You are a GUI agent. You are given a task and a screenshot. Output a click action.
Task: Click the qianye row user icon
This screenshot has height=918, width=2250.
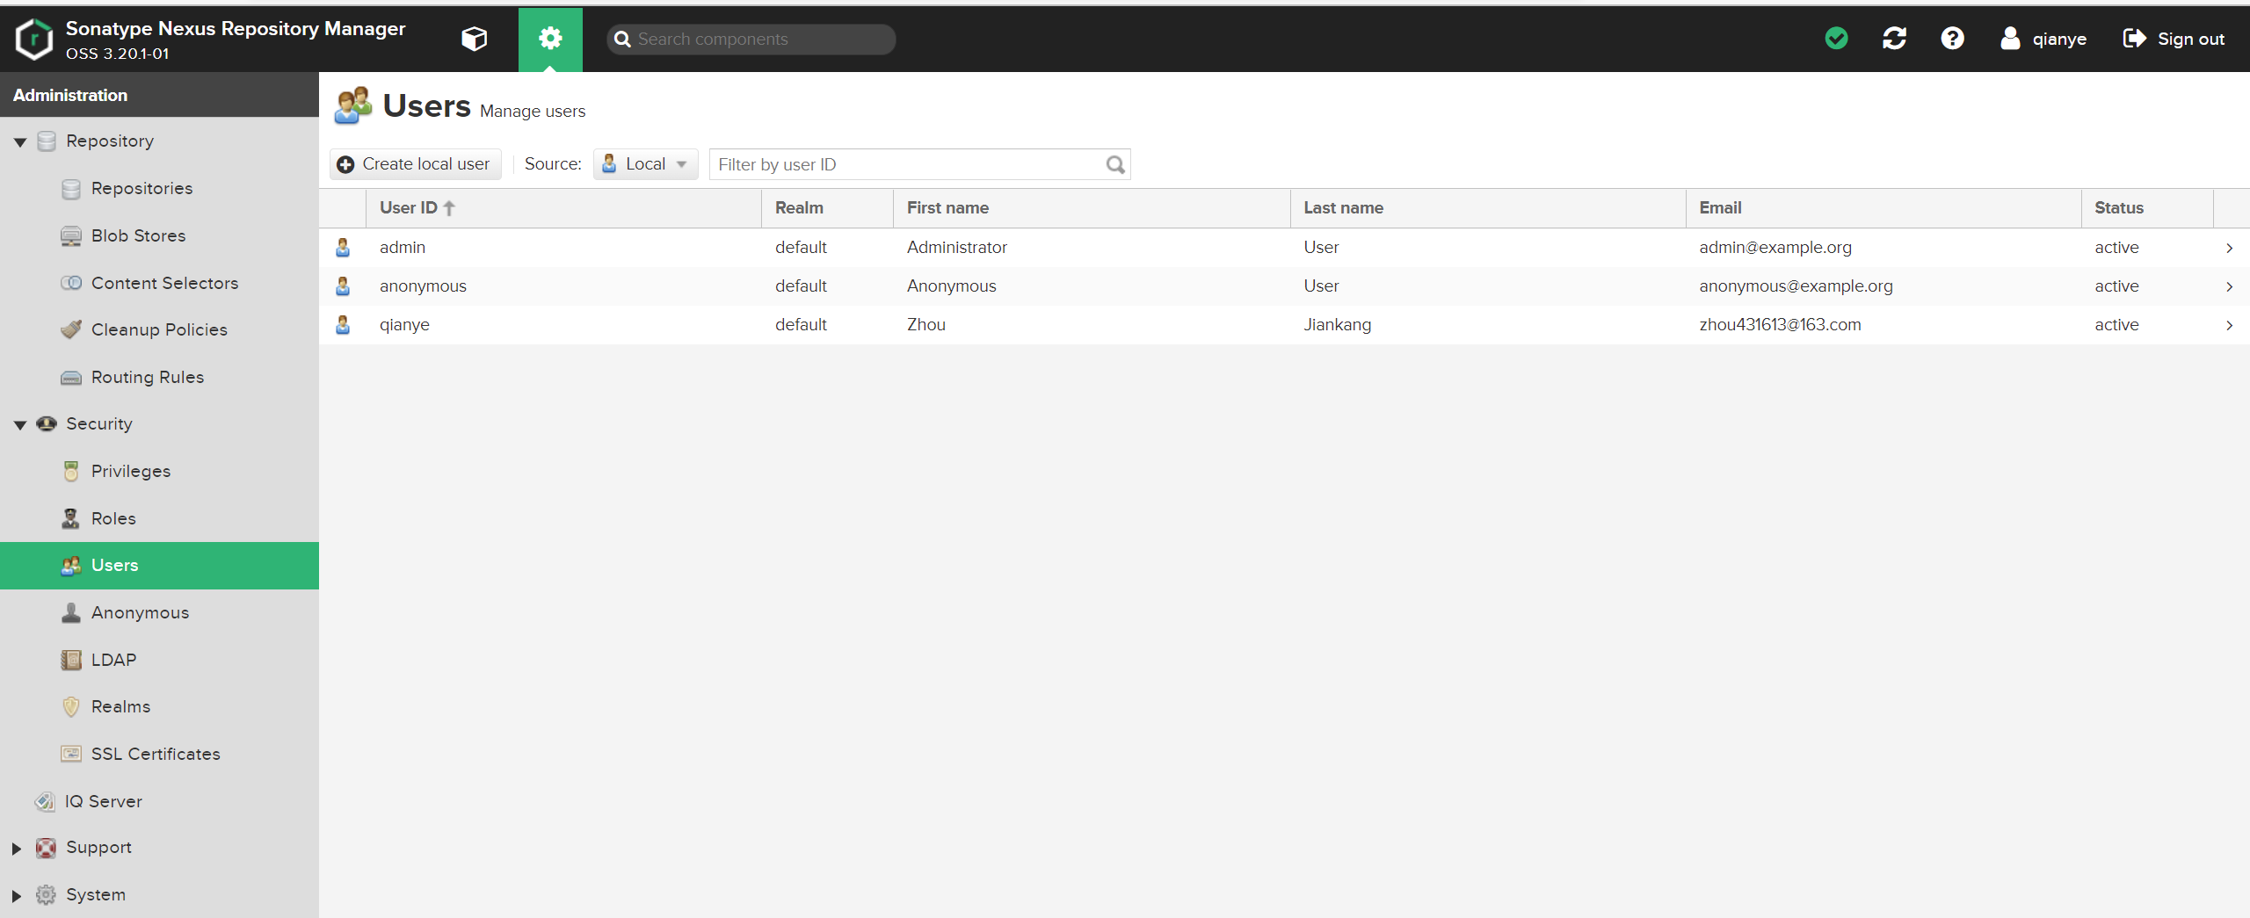tap(343, 325)
